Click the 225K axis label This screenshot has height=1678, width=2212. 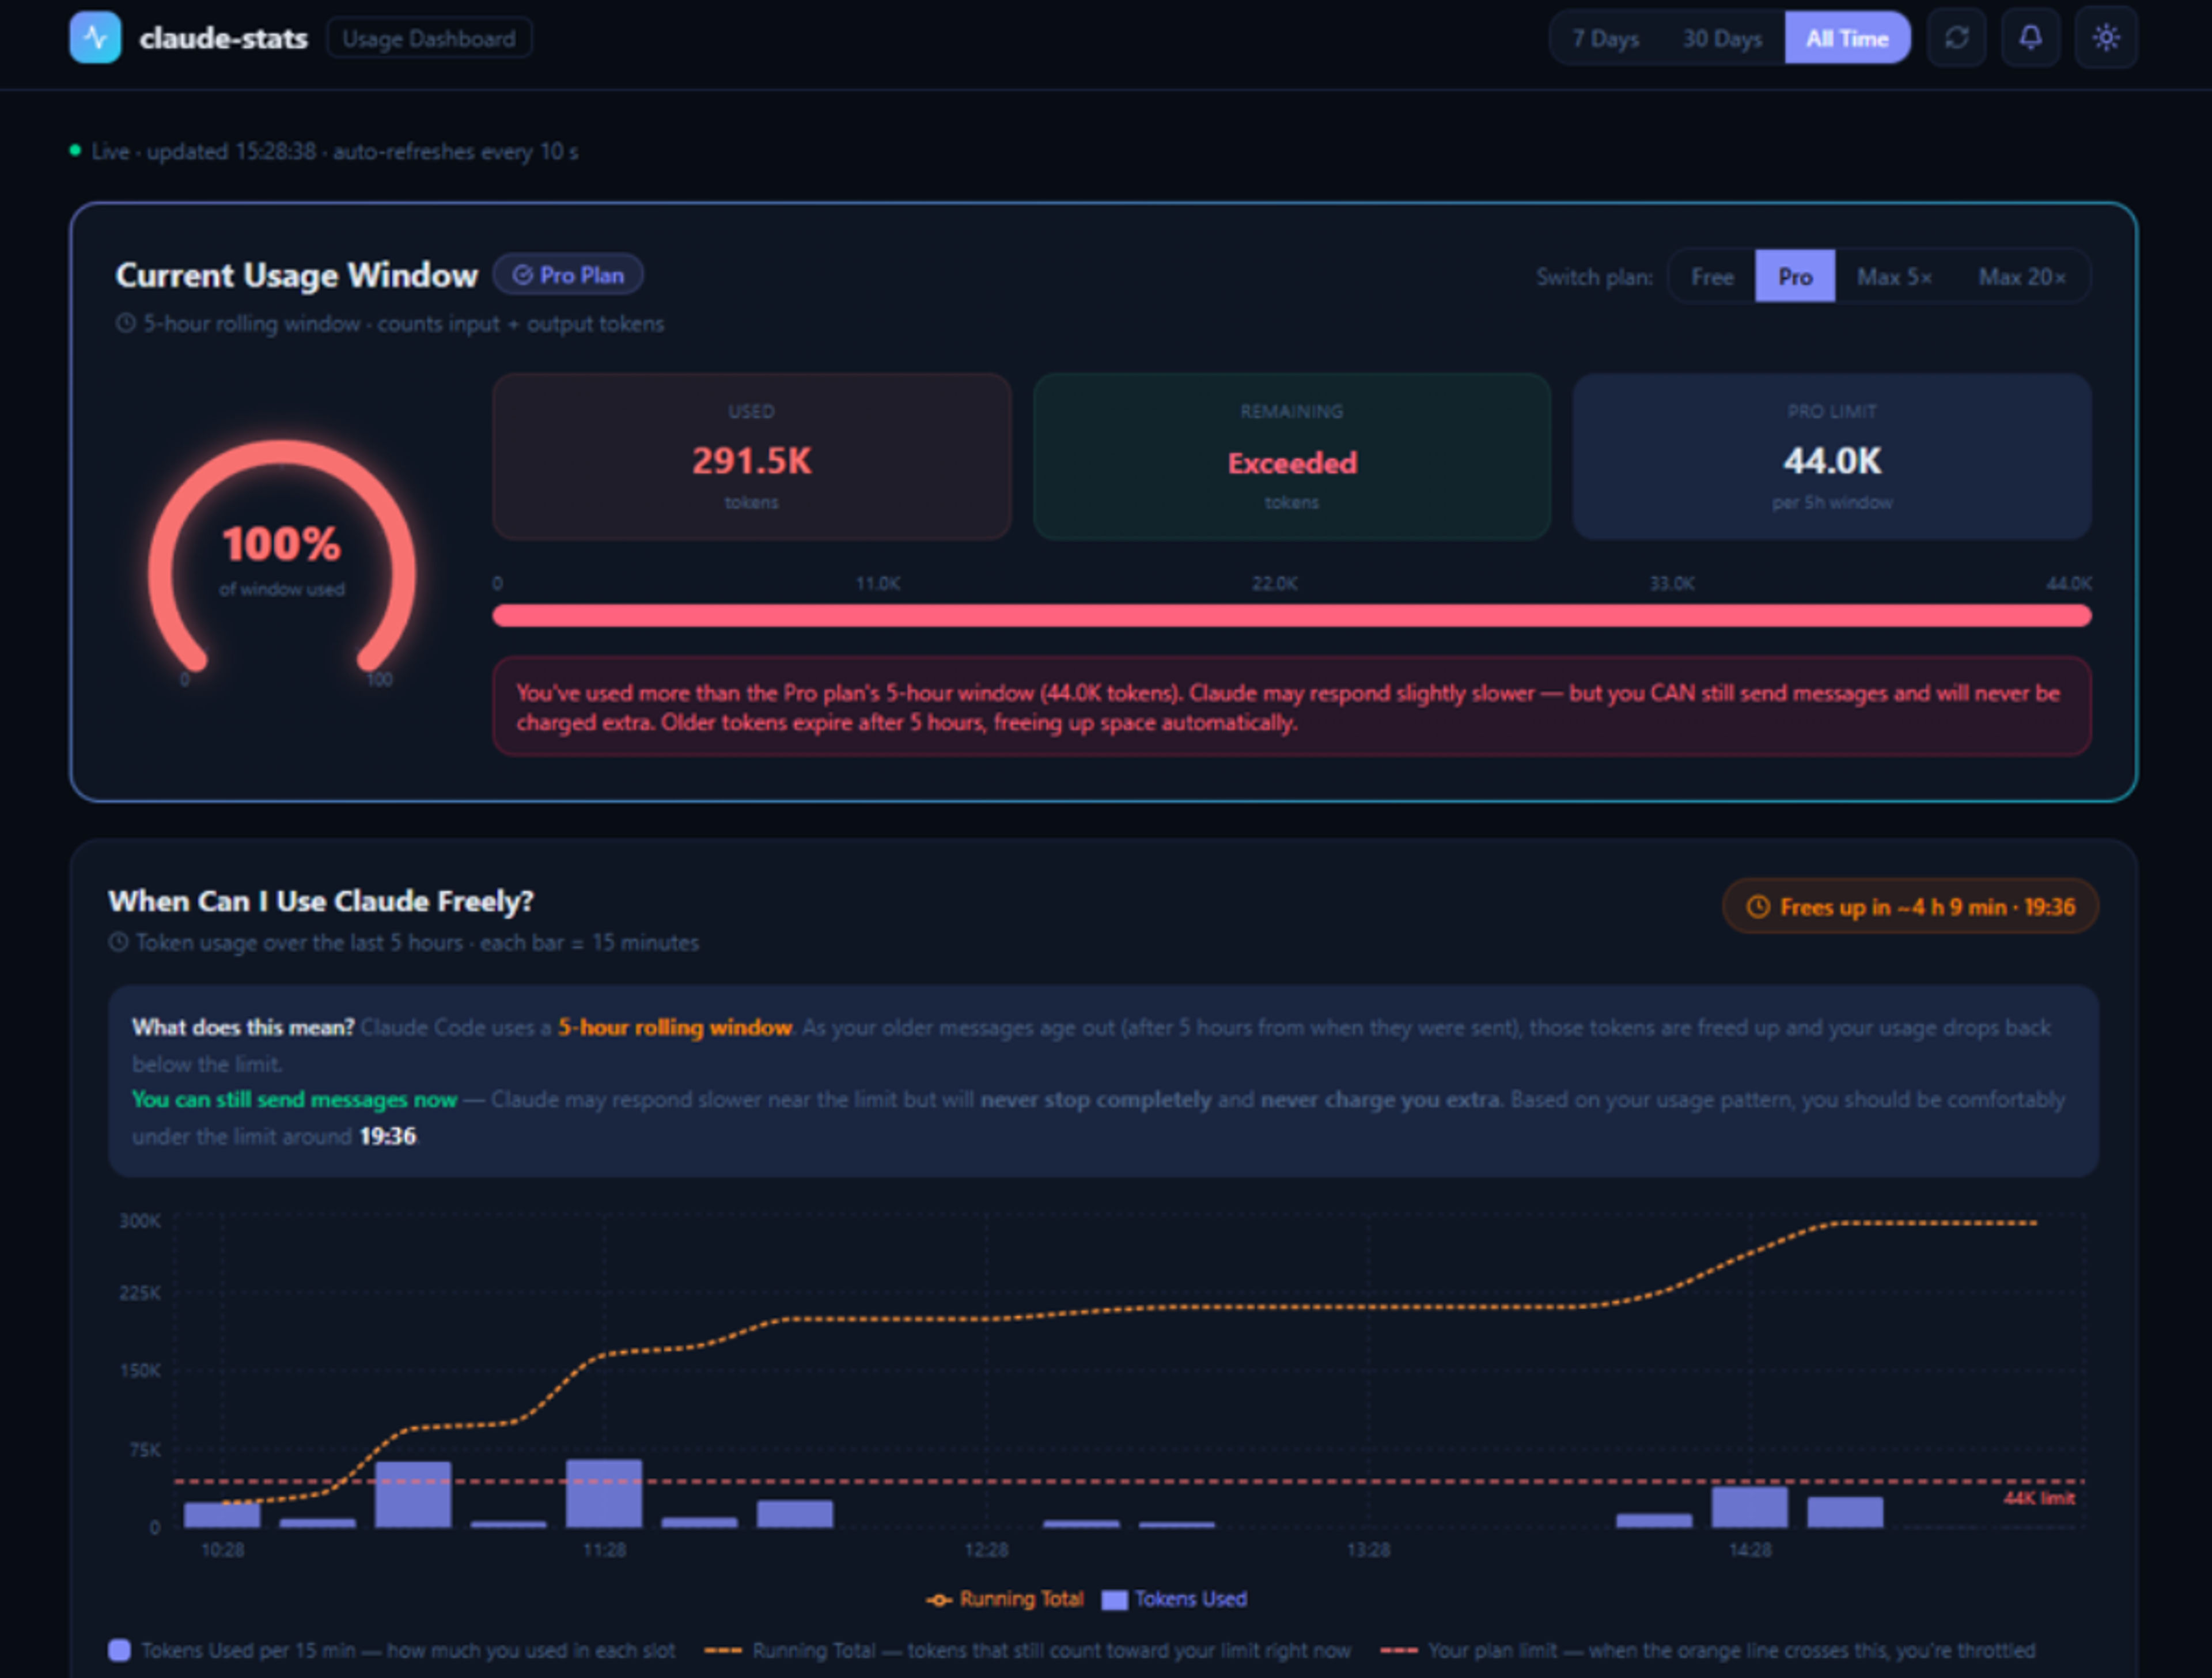pyautogui.click(x=140, y=1293)
